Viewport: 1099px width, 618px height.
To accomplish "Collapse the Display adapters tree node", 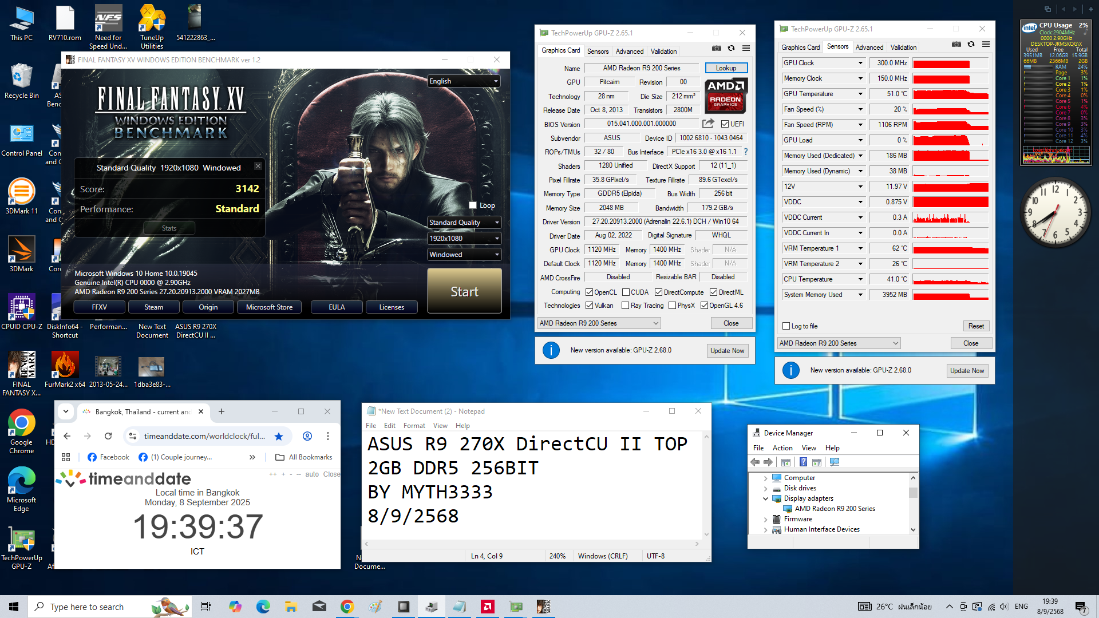I will (x=765, y=498).
